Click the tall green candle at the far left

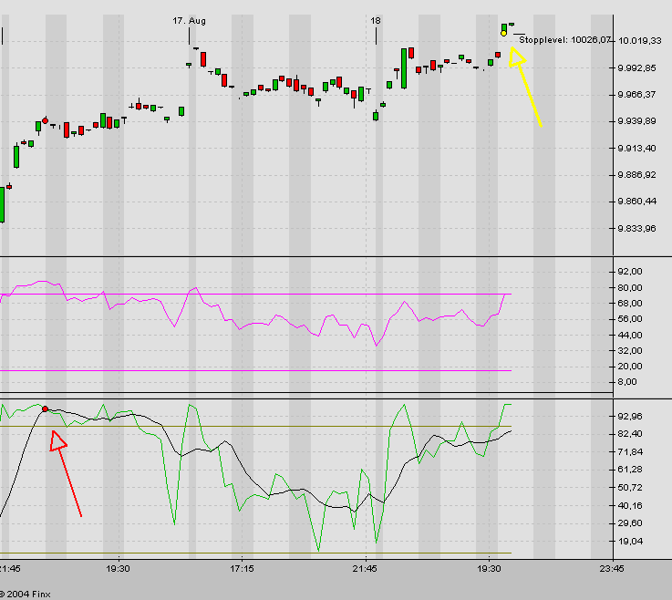point(2,203)
